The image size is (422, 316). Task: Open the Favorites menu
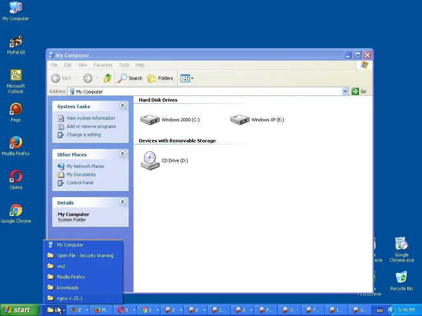[103, 65]
